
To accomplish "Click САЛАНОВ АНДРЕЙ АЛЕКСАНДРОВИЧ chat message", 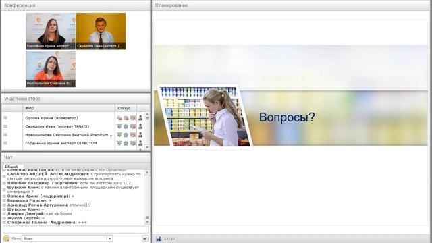I will click(74, 176).
